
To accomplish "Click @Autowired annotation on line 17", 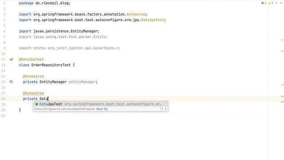I will pyautogui.click(x=33, y=93).
